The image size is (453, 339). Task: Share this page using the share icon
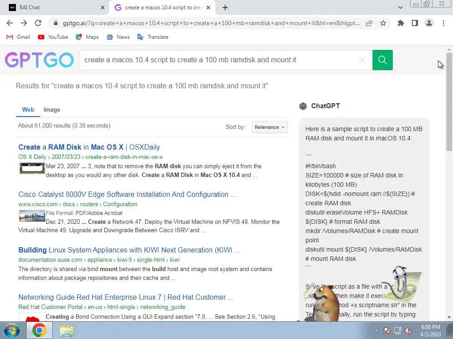tap(369, 23)
